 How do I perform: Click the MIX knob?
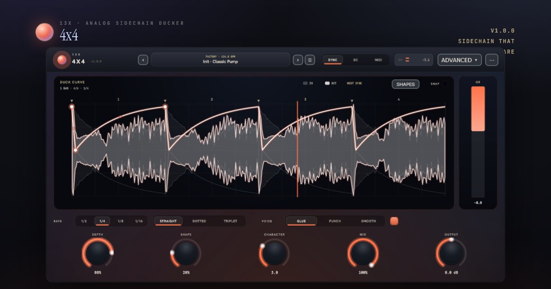tap(363, 253)
